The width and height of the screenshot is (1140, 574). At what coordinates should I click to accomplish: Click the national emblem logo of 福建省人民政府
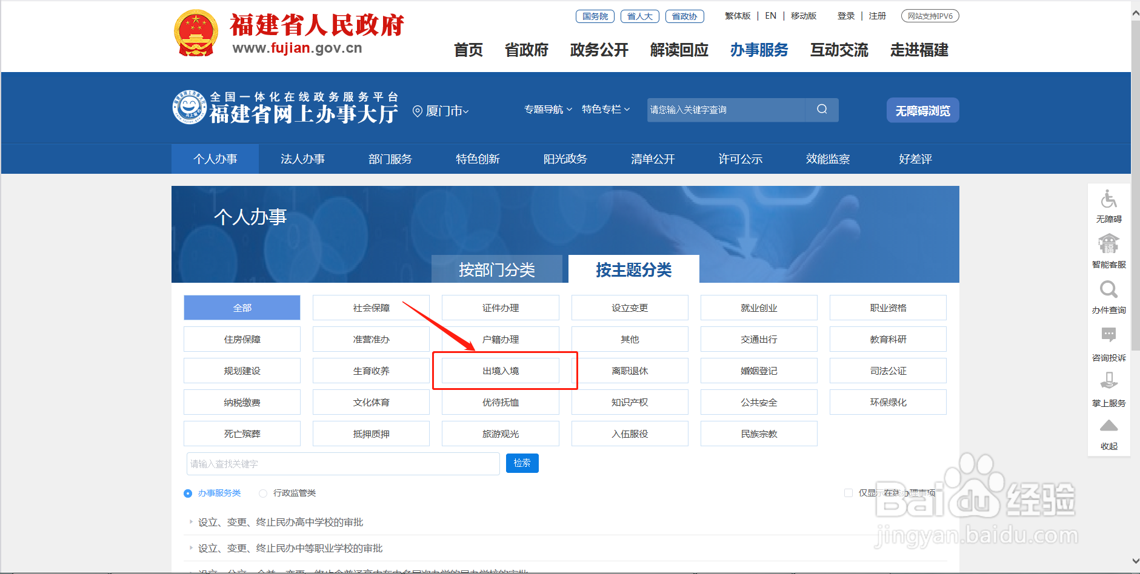(x=196, y=31)
